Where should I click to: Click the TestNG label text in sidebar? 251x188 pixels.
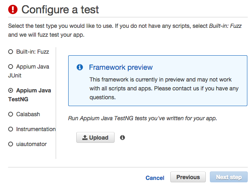point(18,99)
